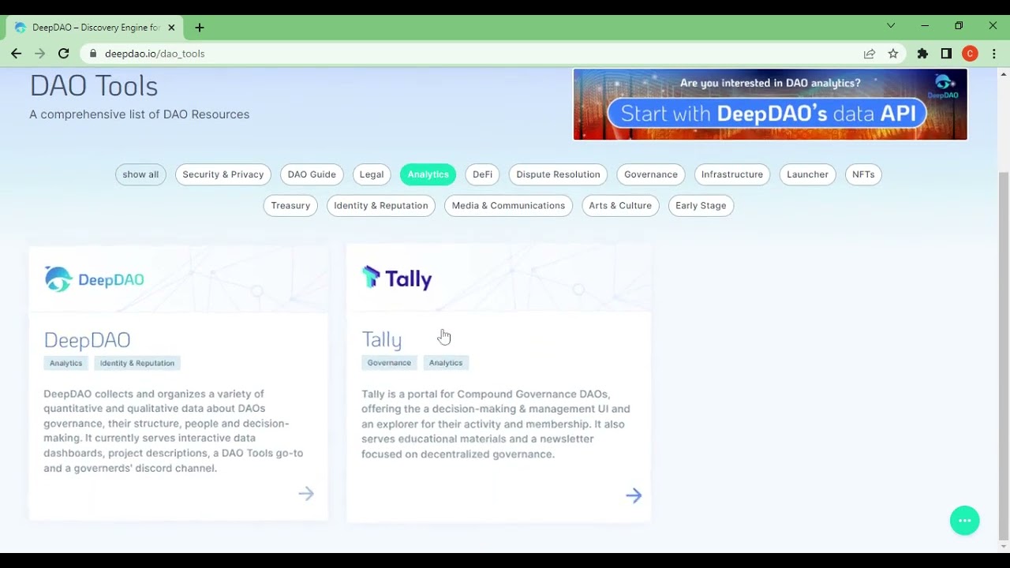Image resolution: width=1010 pixels, height=568 pixels.
Task: Select the Media & Communications filter
Action: tap(508, 205)
